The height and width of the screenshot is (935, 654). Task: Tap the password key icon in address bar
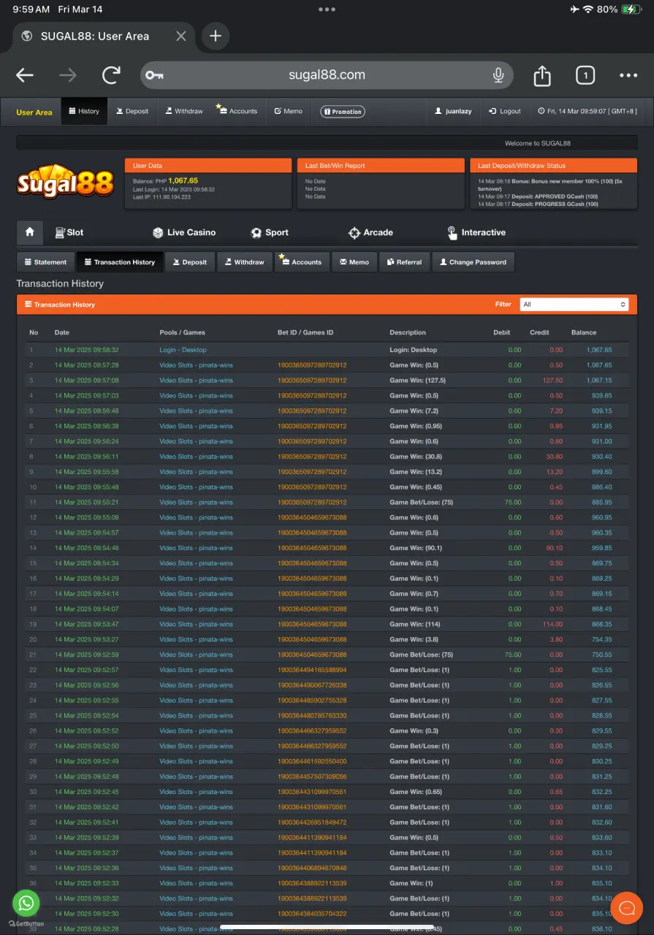pos(153,75)
